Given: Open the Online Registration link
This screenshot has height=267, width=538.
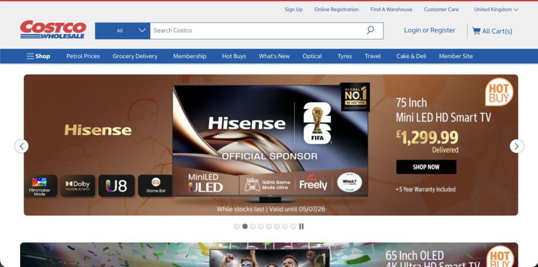Looking at the screenshot, I should tap(337, 9).
